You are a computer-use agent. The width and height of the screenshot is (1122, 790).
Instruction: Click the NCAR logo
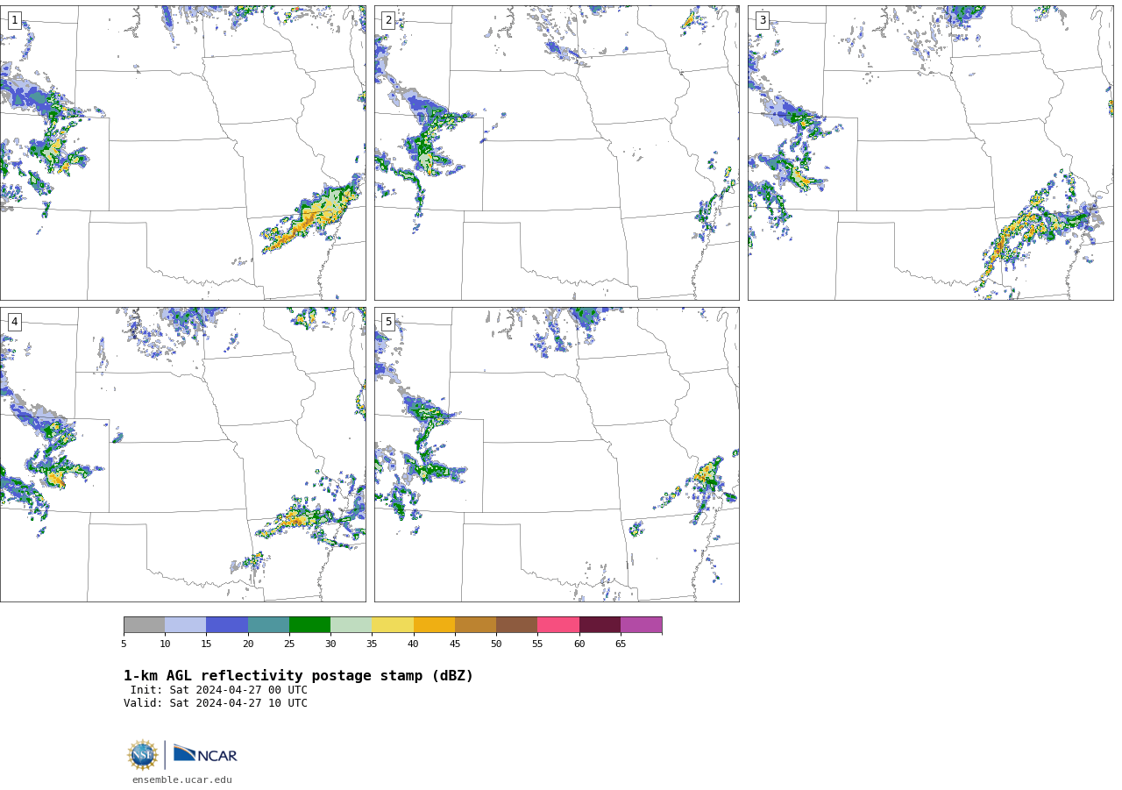(x=205, y=754)
